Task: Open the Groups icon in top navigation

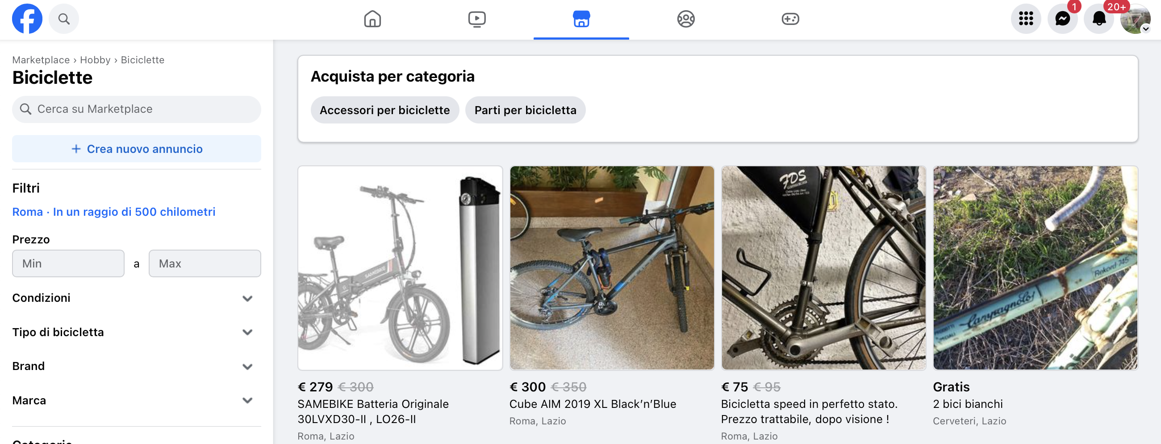Action: click(685, 19)
